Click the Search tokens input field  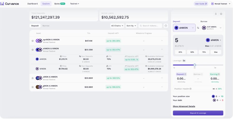(x=150, y=26)
